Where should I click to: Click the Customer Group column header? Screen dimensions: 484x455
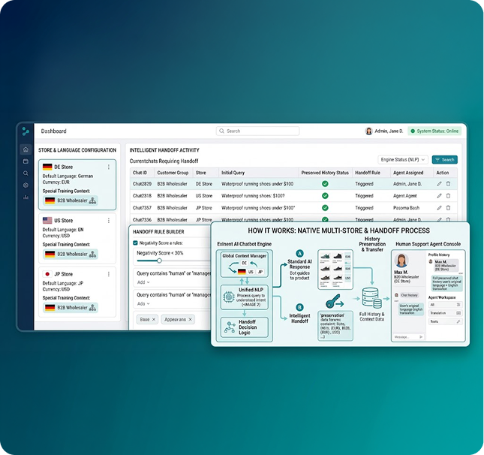173,173
